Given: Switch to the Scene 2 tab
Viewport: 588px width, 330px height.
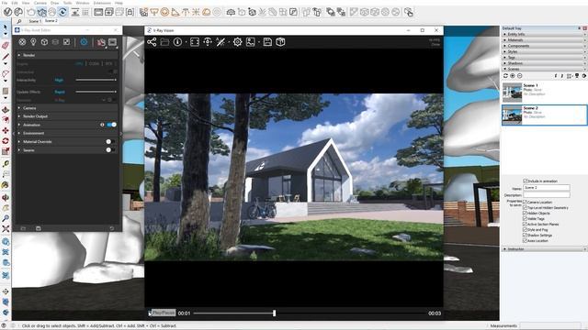Looking at the screenshot, I should click(x=51, y=21).
